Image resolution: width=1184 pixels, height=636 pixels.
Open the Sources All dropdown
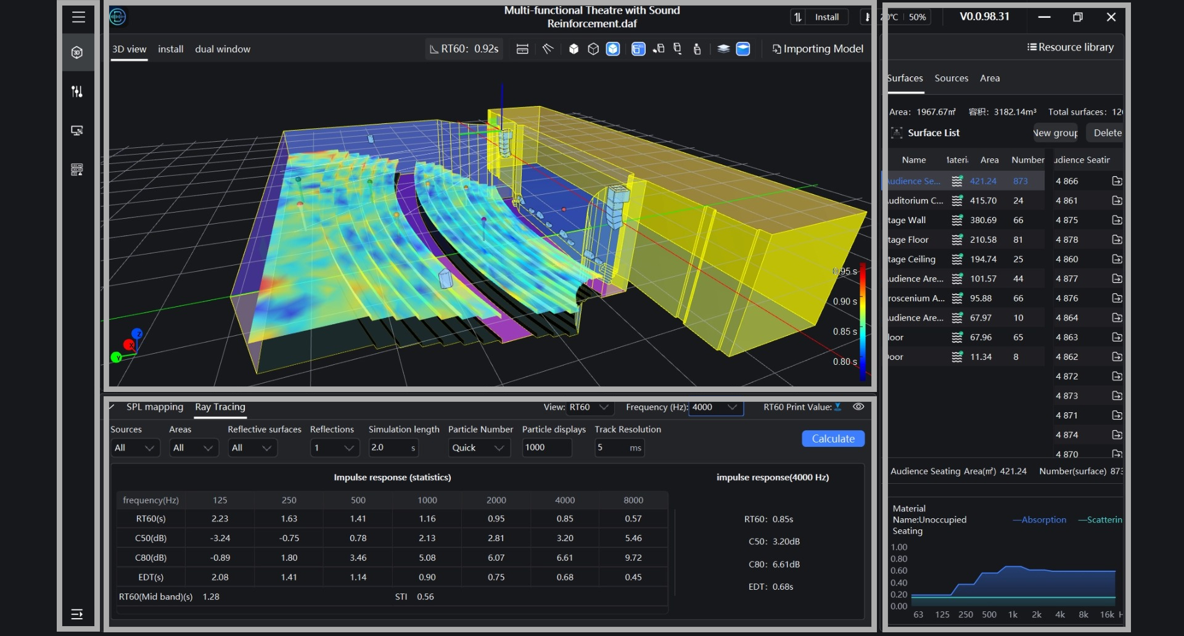(135, 448)
